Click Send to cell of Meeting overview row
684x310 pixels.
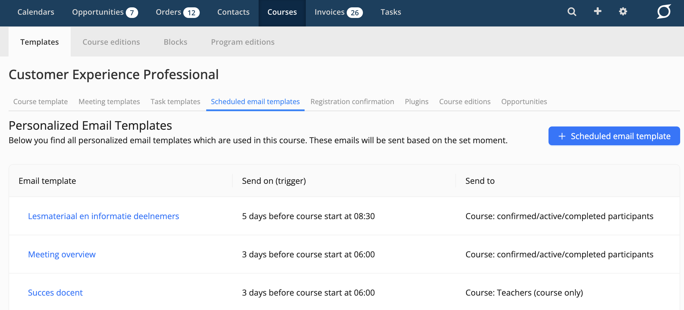click(x=559, y=254)
